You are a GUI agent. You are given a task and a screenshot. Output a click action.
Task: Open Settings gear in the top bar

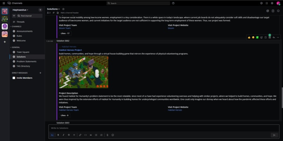(272, 3)
